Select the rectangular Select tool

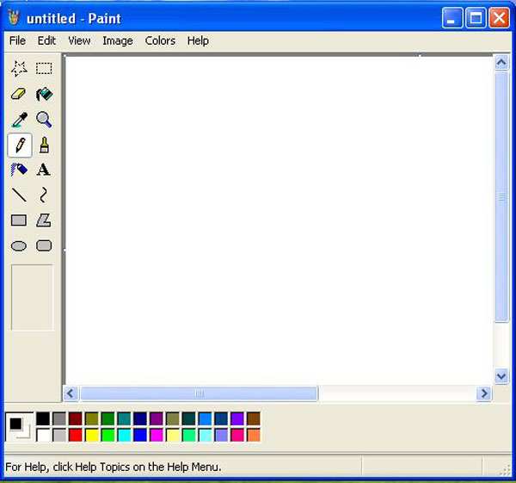tap(44, 69)
